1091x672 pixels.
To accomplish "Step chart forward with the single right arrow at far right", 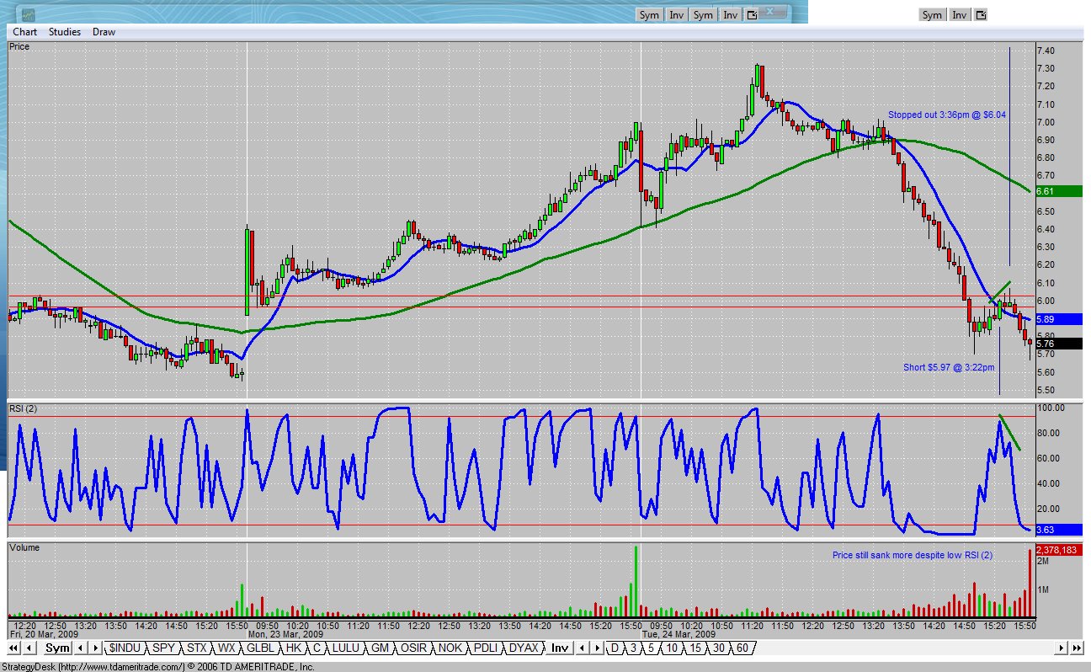I will [x=1062, y=648].
